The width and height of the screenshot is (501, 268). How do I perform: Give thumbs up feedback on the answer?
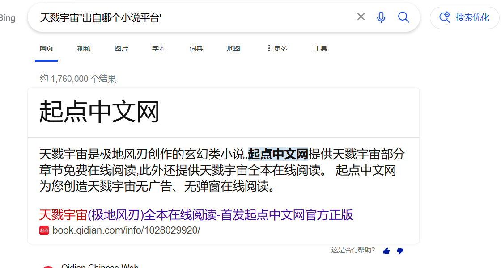(386, 251)
